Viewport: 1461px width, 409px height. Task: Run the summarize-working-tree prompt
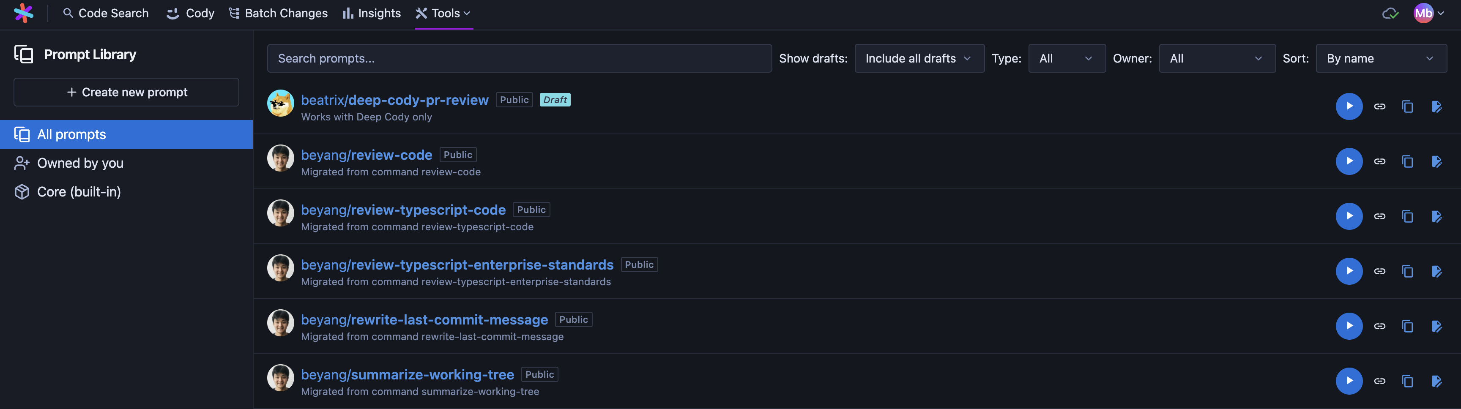(1349, 381)
